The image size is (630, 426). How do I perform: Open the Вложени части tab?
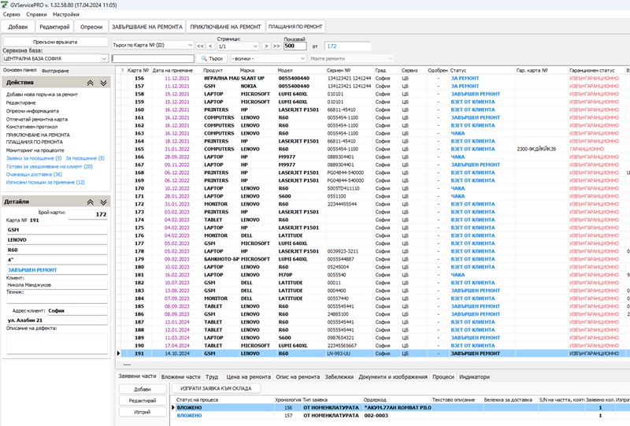coord(181,377)
